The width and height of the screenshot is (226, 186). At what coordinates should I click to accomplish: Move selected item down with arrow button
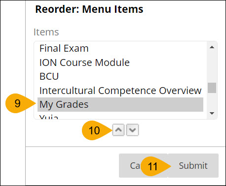pos(132,130)
